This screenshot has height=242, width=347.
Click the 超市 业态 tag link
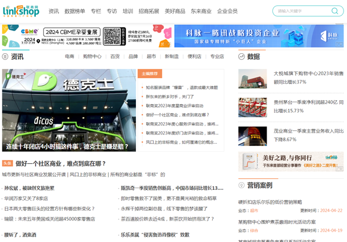254,211
